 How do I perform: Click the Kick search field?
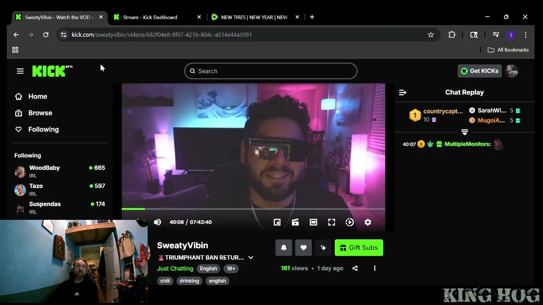point(271,71)
